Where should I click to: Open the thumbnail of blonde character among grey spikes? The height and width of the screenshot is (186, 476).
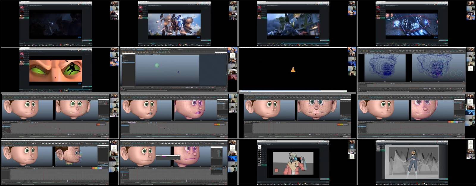coord(416,163)
